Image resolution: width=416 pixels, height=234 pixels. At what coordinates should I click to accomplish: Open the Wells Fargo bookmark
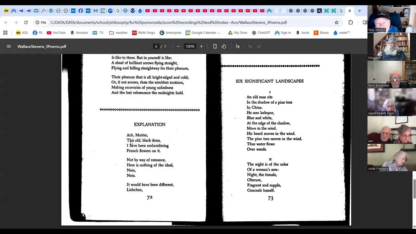(143, 32)
